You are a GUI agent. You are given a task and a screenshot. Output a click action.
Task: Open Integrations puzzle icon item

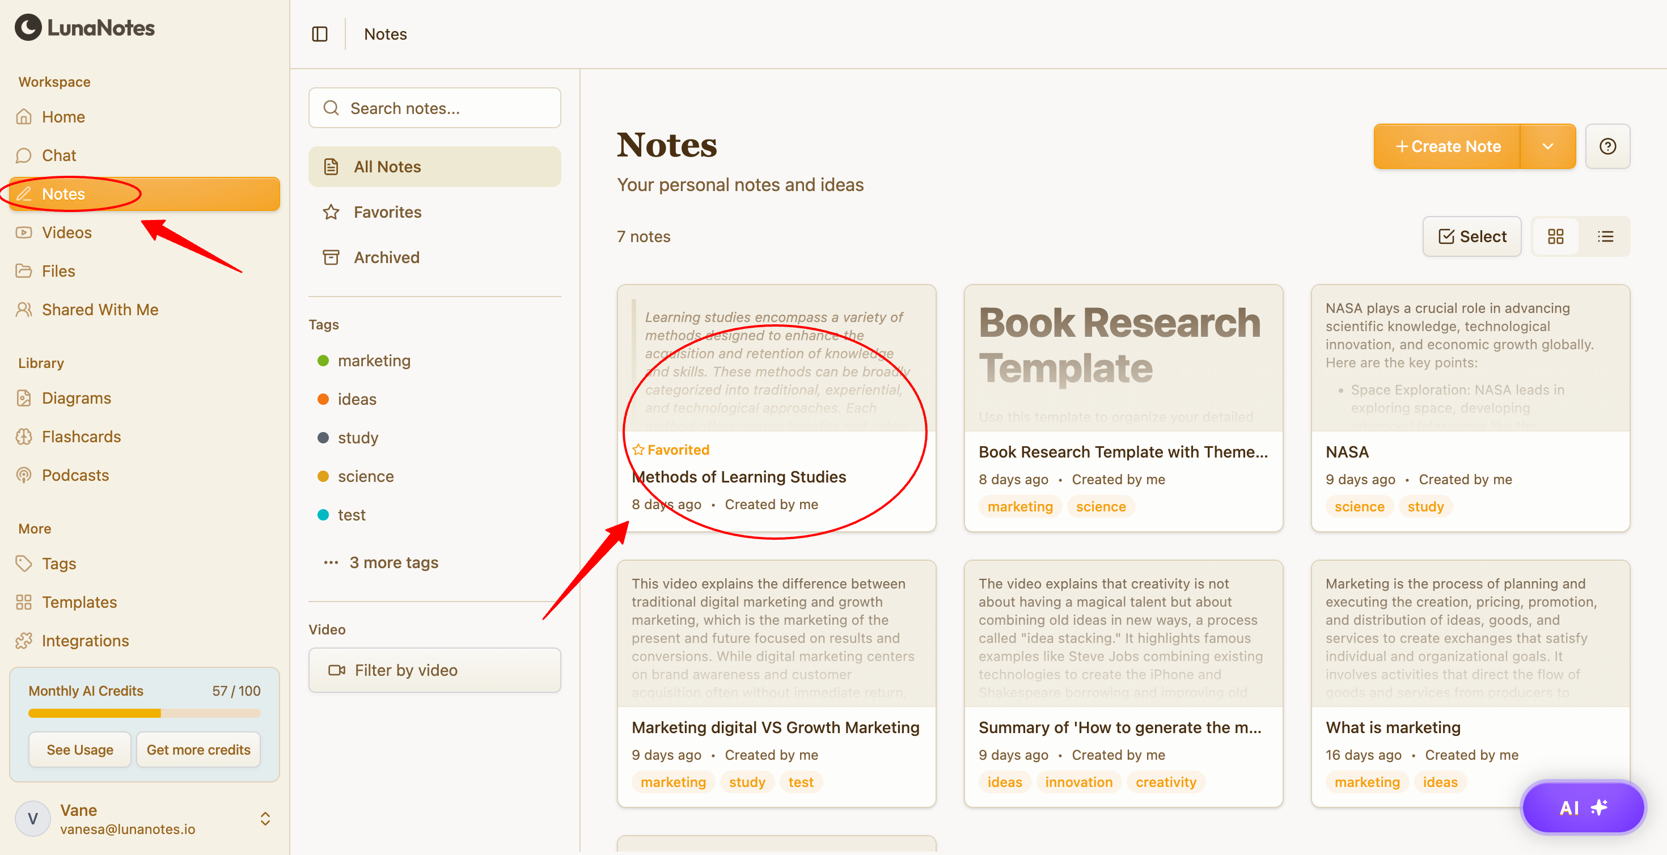click(x=85, y=641)
